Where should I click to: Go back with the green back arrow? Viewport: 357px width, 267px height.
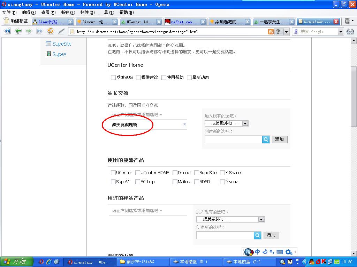pyautogui.click(x=18, y=31)
